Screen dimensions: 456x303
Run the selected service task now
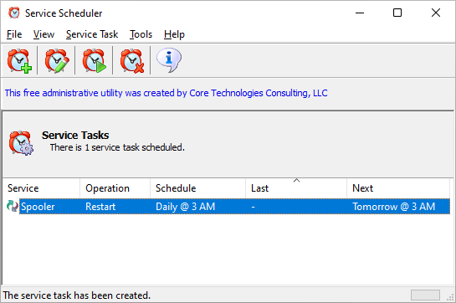click(x=95, y=60)
